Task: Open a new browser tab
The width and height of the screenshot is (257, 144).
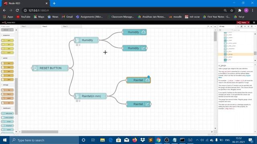Action: (x=54, y=3)
